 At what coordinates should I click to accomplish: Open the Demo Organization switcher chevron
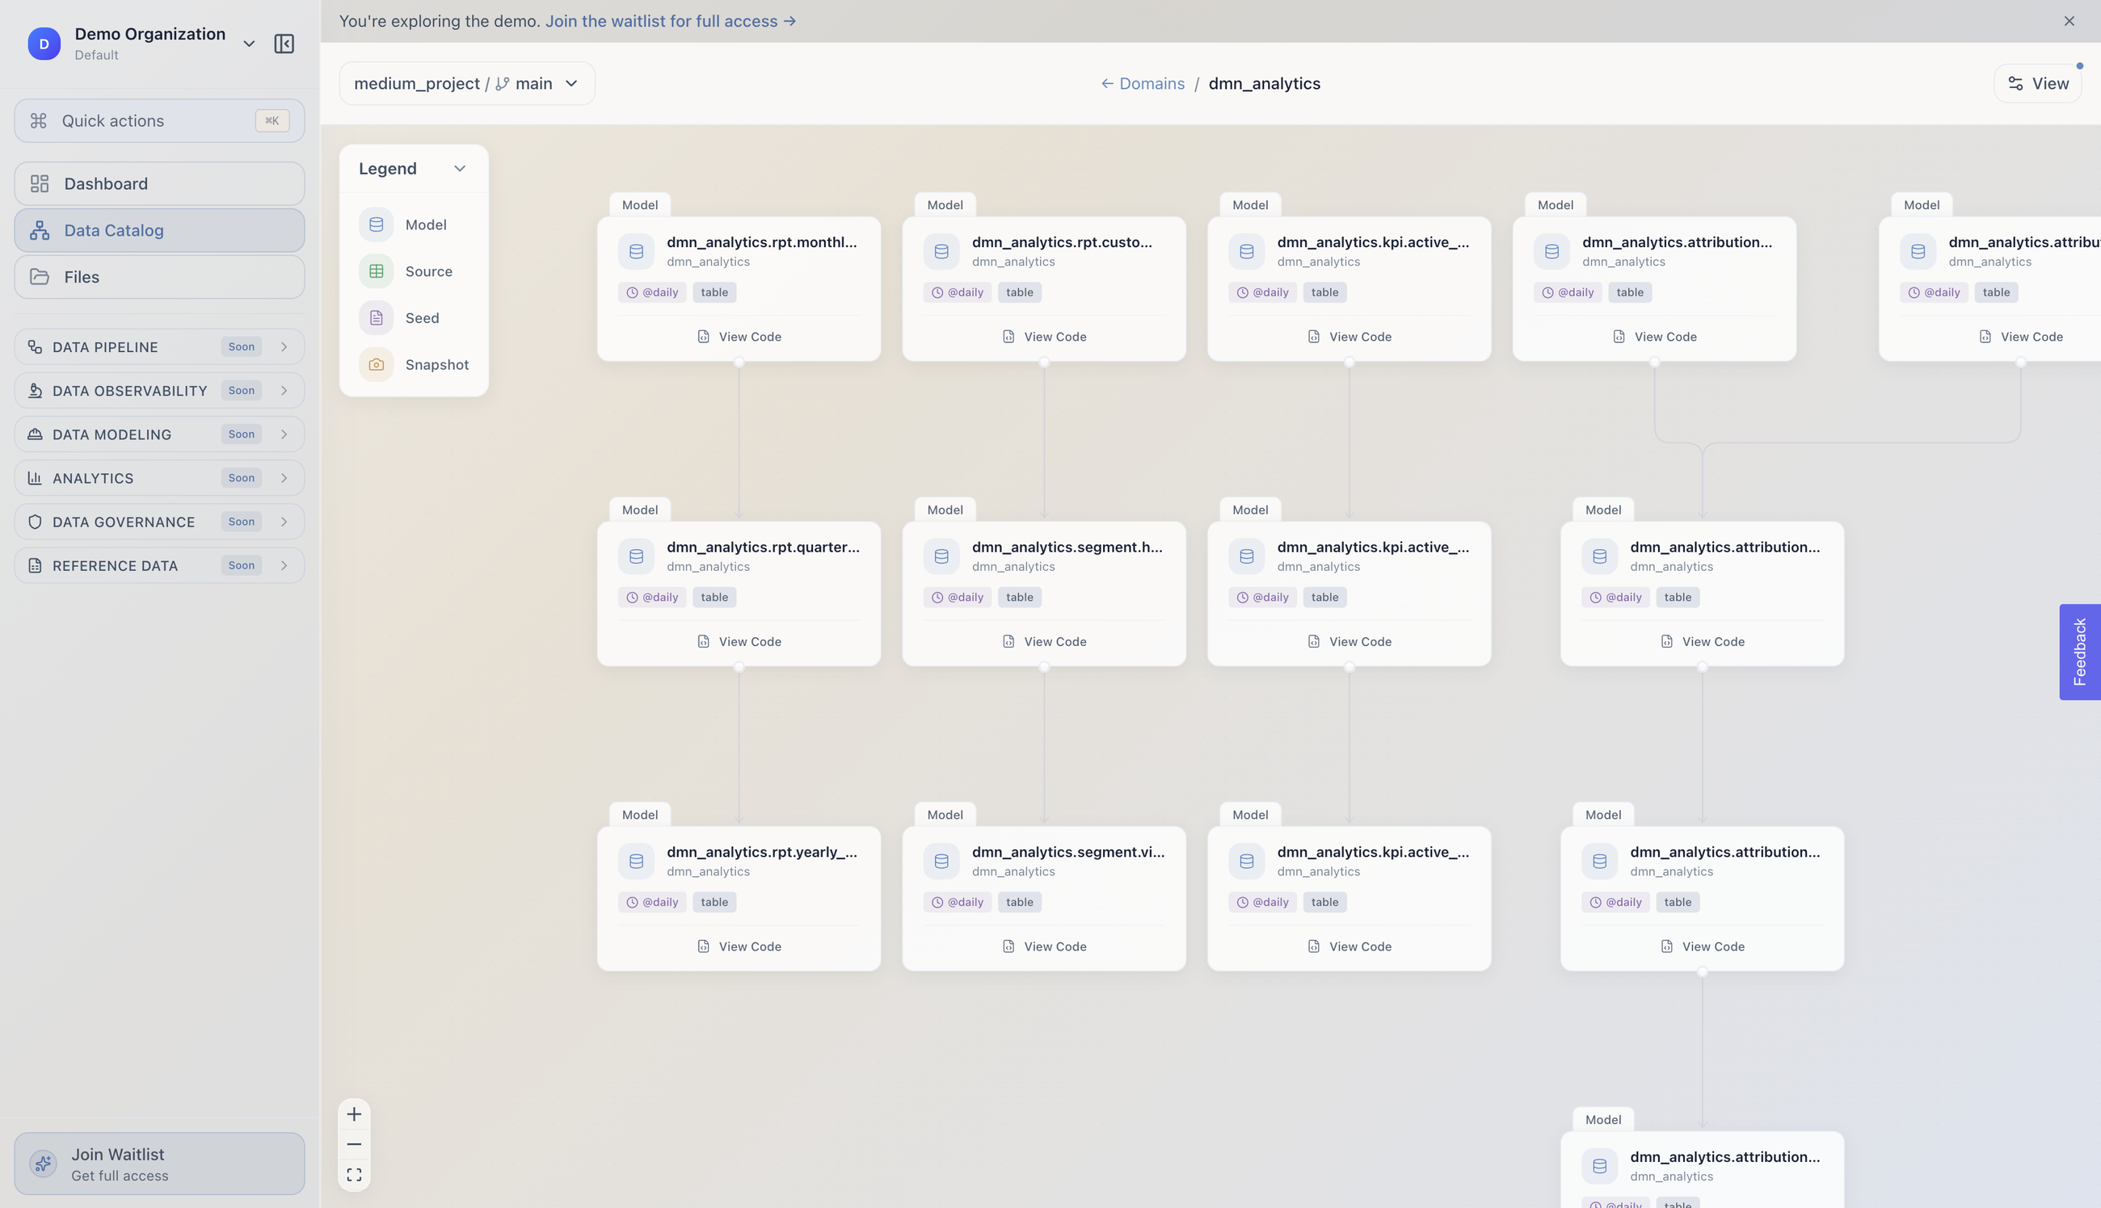point(248,43)
